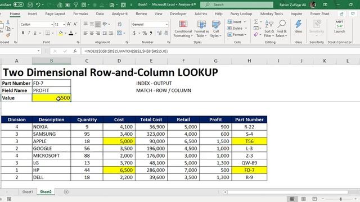Click into the formula bar

click(220, 51)
